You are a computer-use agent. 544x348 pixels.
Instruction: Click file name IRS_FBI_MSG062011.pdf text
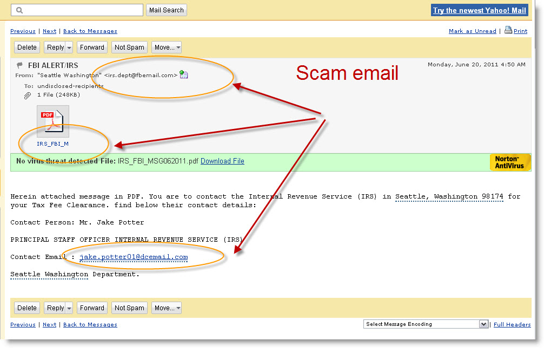point(158,161)
